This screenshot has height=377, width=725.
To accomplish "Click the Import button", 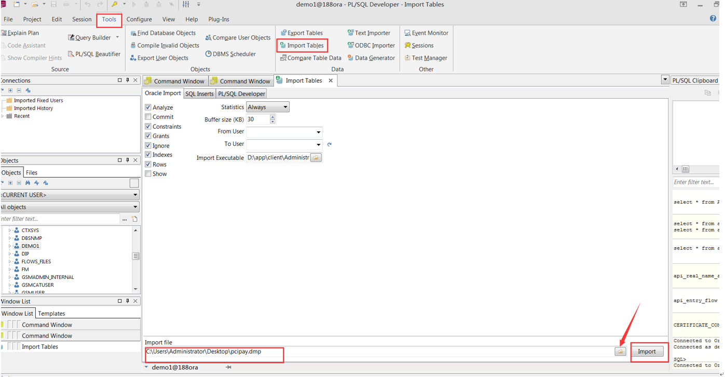I will tap(647, 352).
